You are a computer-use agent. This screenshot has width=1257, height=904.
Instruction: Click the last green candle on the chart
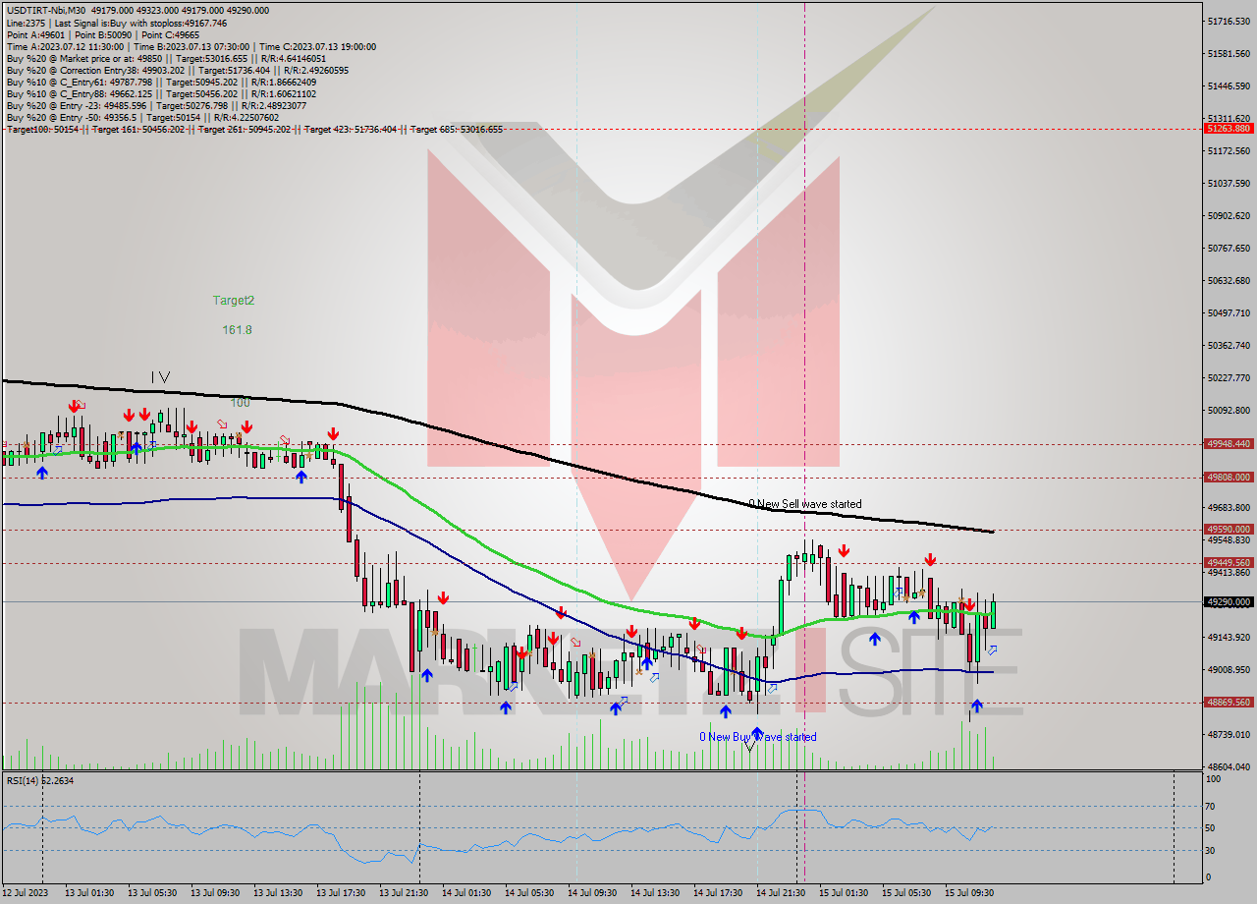point(994,613)
